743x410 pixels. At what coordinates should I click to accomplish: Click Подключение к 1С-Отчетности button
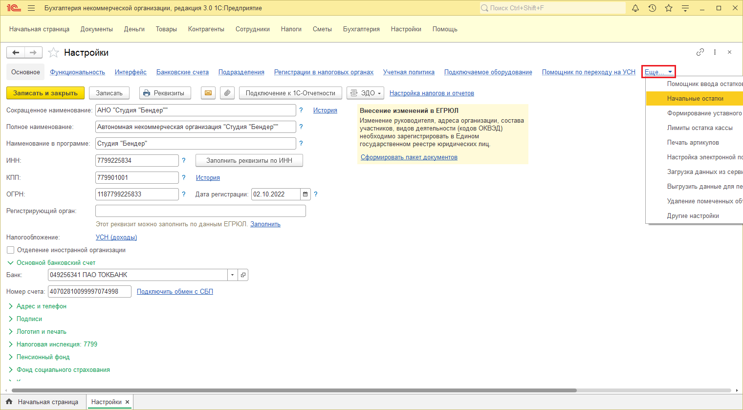pyautogui.click(x=290, y=93)
